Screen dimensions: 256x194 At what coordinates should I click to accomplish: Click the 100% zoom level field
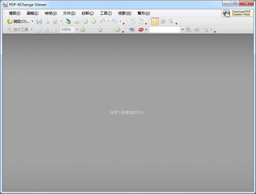[x=67, y=29]
